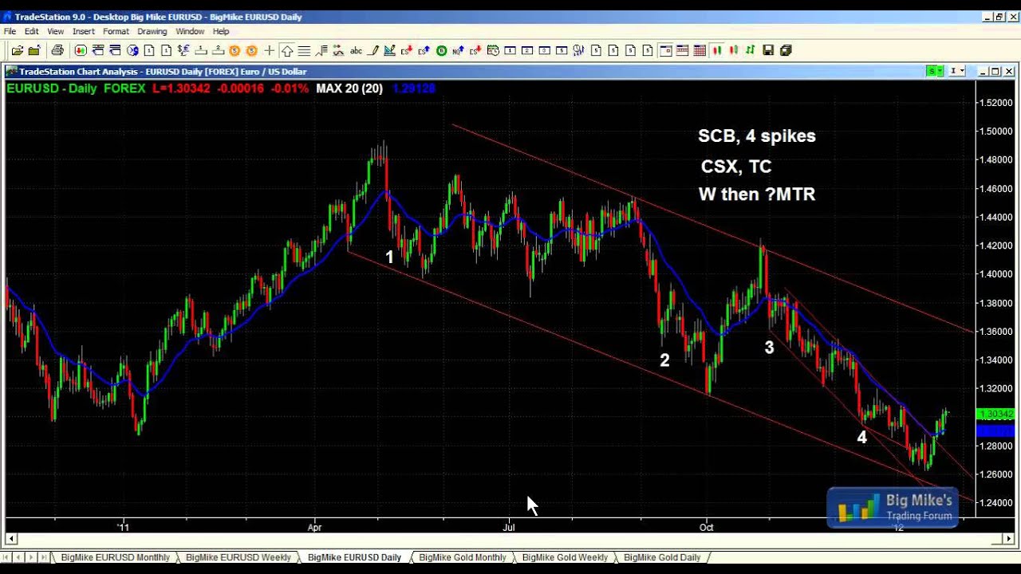Viewport: 1021px width, 574px height.
Task: Switch to BigMike Gold Weekly tab
Action: tap(565, 557)
